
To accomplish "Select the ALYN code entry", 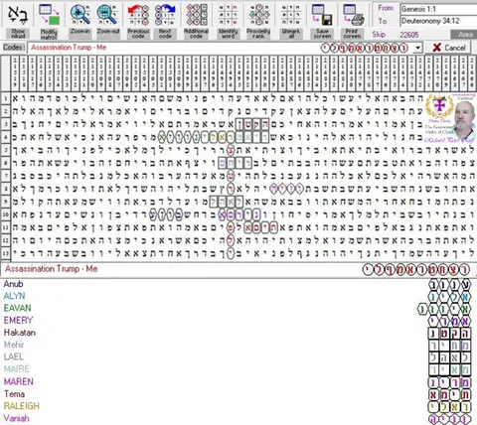I will pos(14,296).
